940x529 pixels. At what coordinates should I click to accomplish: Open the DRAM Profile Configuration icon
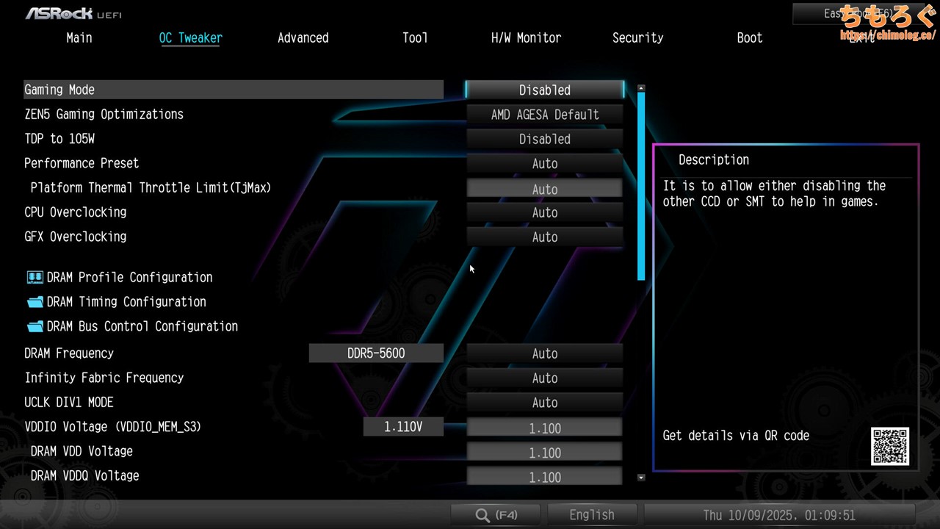pyautogui.click(x=35, y=278)
